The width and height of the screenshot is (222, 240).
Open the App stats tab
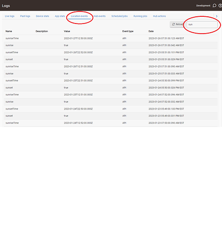click(60, 16)
